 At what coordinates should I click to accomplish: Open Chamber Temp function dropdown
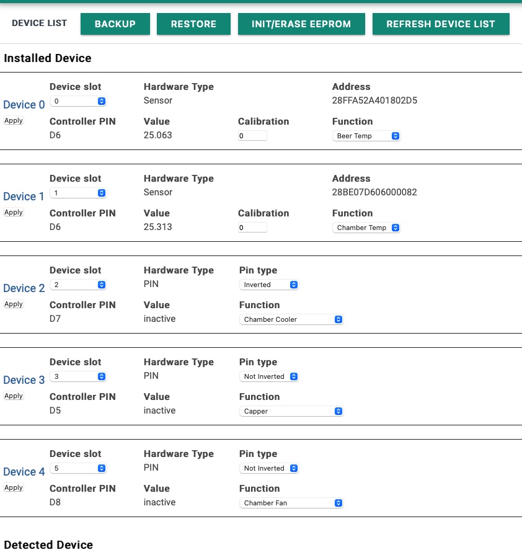(x=366, y=228)
